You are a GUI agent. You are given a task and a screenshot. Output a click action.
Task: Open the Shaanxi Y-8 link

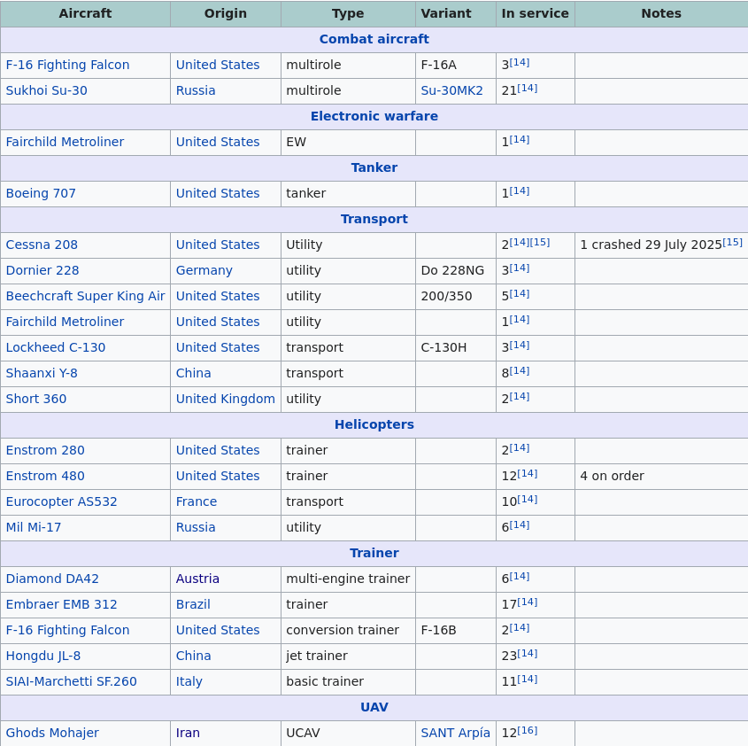point(42,373)
